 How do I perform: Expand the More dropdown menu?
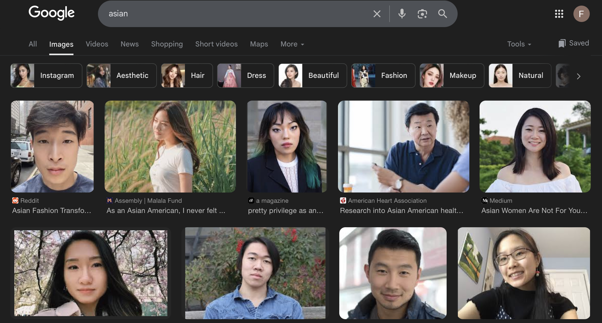[x=292, y=44]
